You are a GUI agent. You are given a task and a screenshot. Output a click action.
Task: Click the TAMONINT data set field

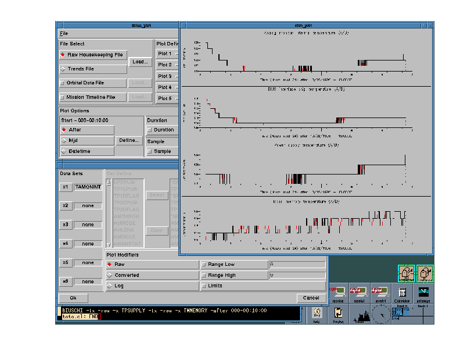pyautogui.click(x=88, y=187)
